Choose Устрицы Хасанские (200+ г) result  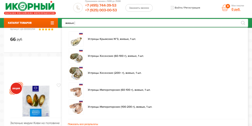pyautogui.click(x=115, y=73)
